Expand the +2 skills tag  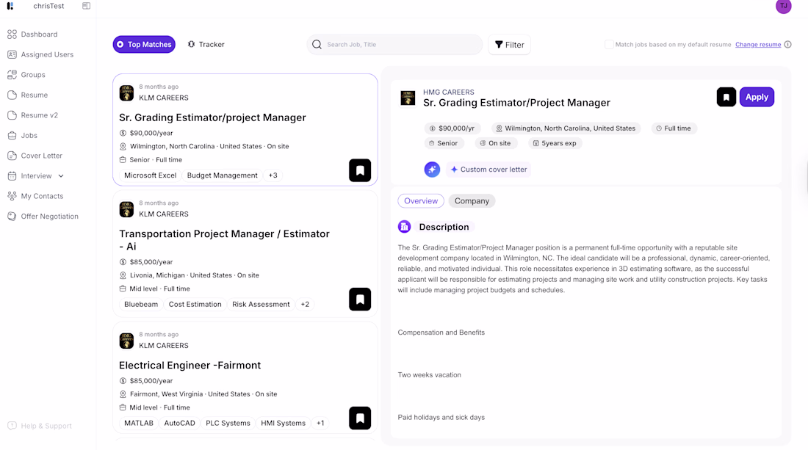[x=305, y=305]
